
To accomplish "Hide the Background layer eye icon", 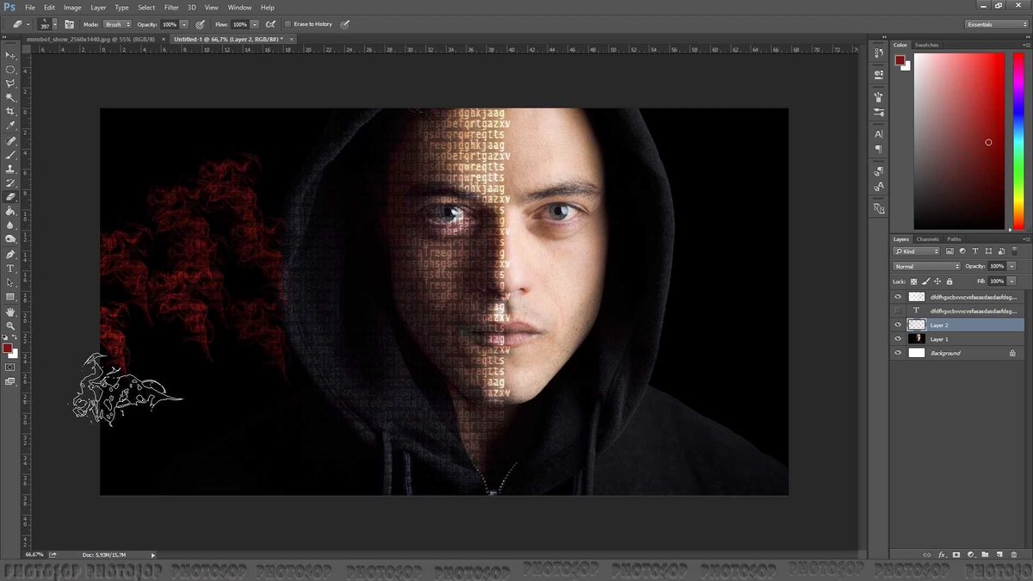I will (898, 353).
